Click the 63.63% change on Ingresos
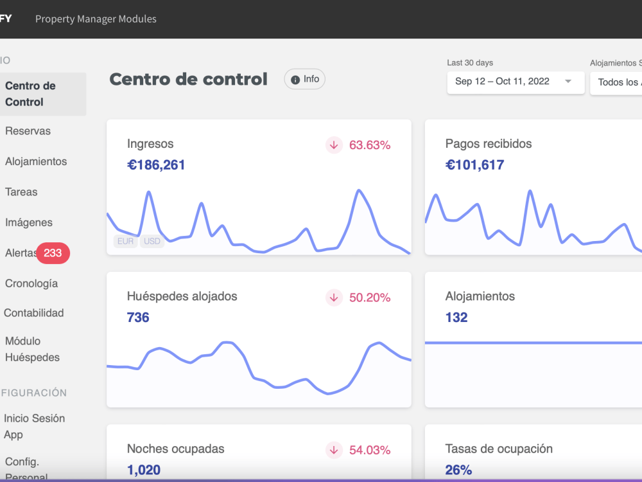The height and width of the screenshot is (482, 642). coord(370,145)
